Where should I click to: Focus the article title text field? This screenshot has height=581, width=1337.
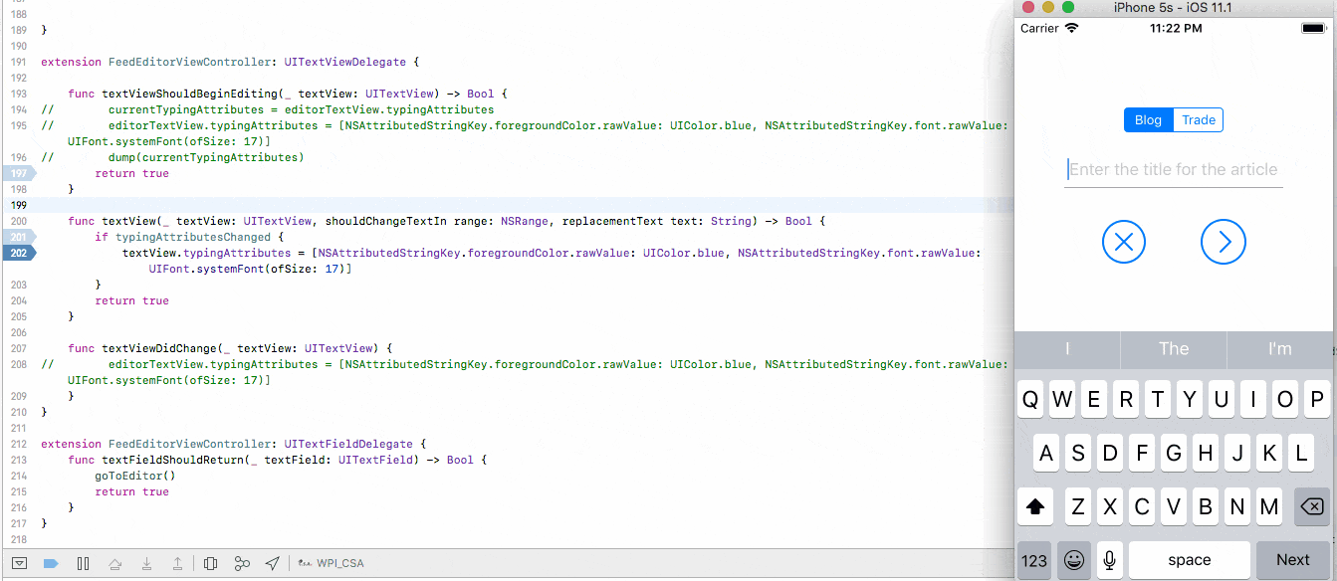coord(1174,170)
